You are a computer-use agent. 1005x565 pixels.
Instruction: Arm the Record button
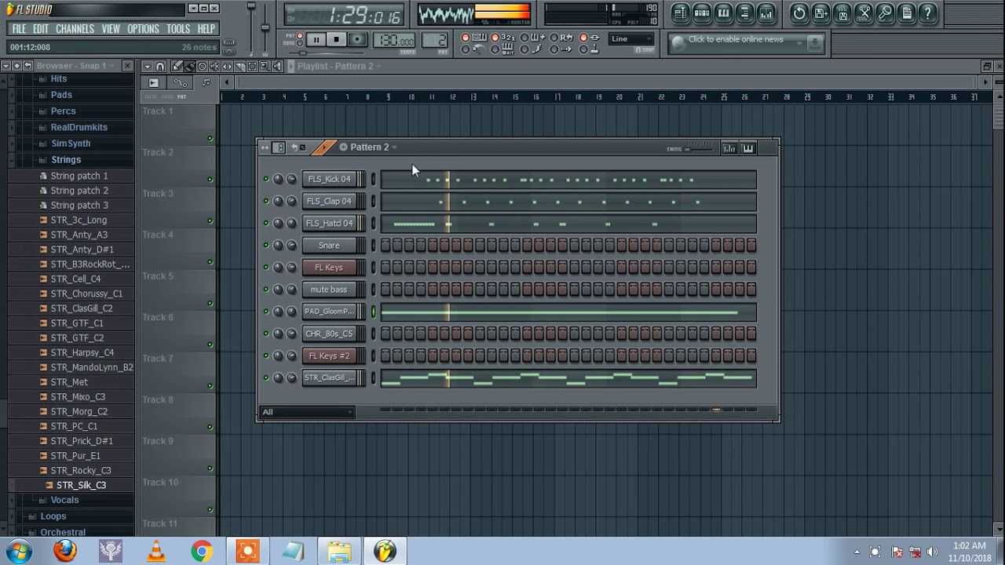pos(357,39)
